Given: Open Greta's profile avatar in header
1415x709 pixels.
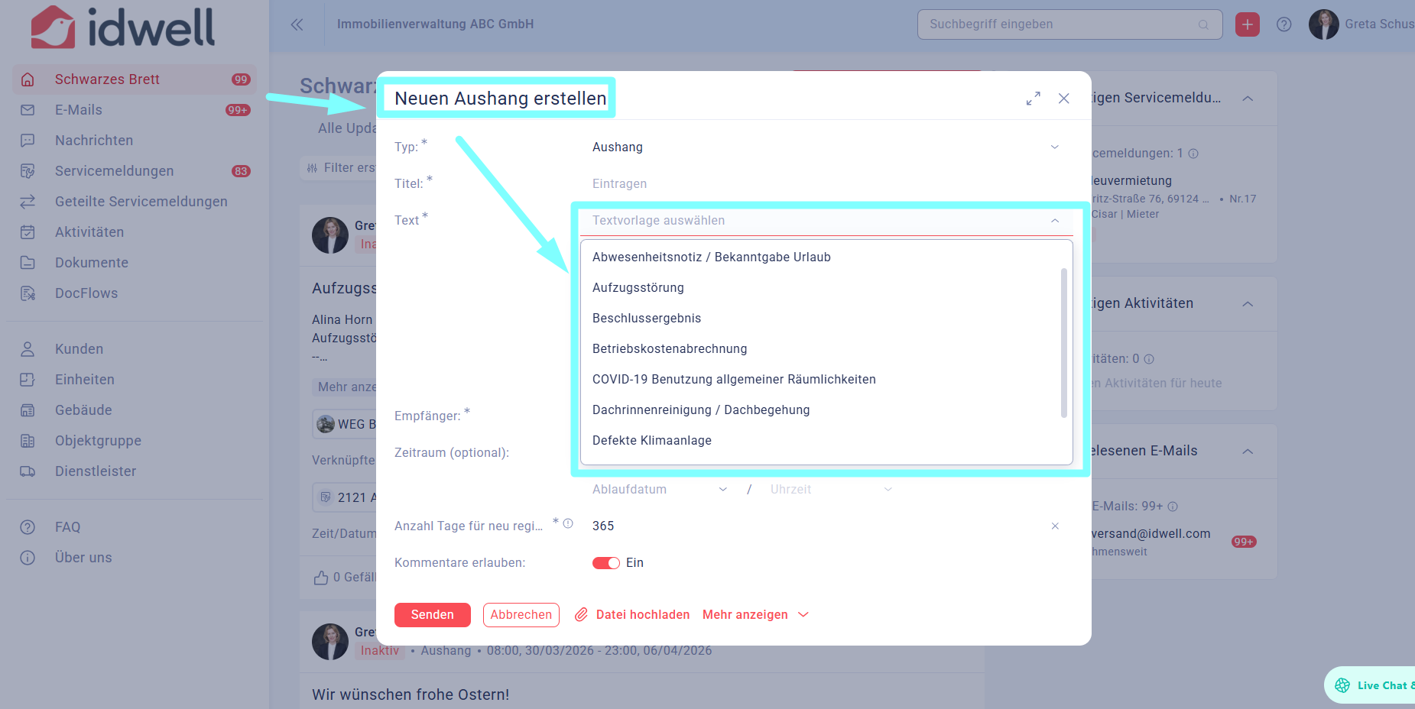Looking at the screenshot, I should [x=1324, y=24].
